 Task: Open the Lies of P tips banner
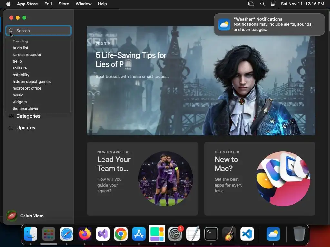point(201,81)
